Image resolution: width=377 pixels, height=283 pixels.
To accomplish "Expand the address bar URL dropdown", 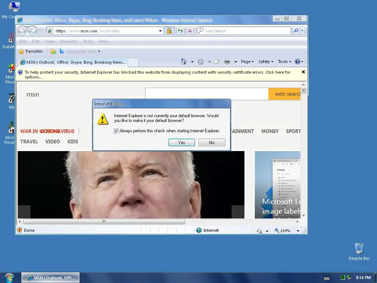I will (160, 31).
